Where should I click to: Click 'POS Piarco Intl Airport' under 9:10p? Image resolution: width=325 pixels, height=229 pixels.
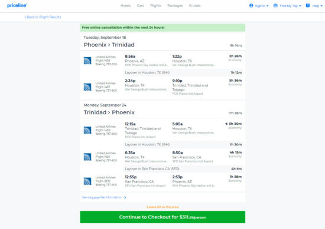point(187,94)
